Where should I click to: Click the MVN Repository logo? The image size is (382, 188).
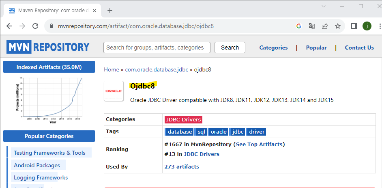tap(48, 47)
